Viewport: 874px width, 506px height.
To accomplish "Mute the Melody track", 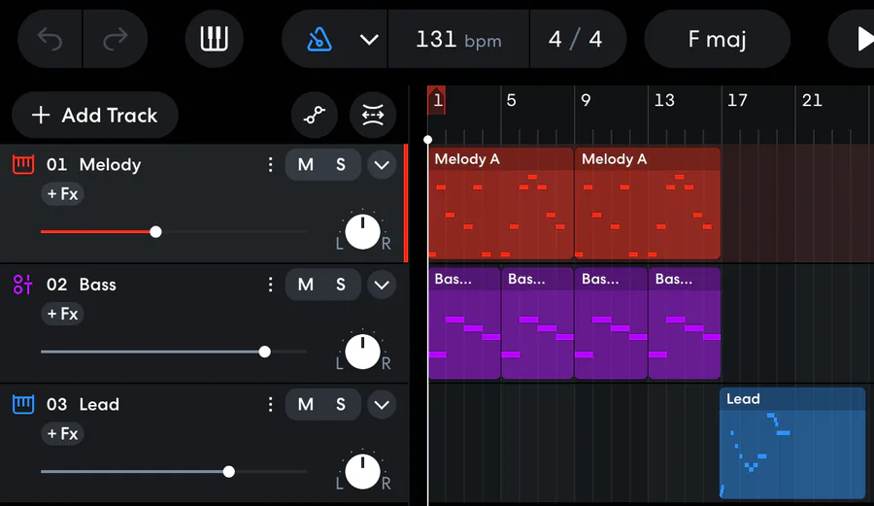I will click(x=306, y=165).
